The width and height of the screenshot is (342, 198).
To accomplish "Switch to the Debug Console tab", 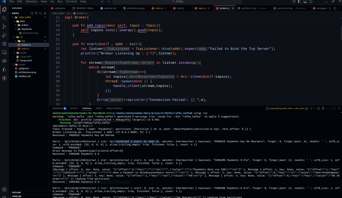I will tap(114, 108).
